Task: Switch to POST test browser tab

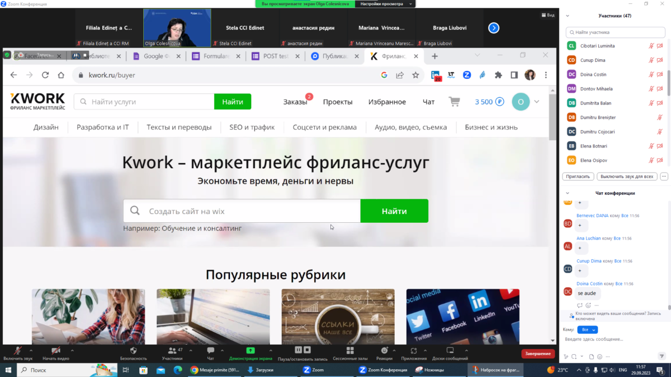Action: 276,56
